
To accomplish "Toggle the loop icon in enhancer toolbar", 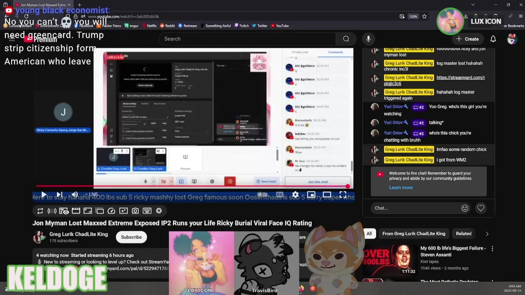I will [x=40, y=211].
